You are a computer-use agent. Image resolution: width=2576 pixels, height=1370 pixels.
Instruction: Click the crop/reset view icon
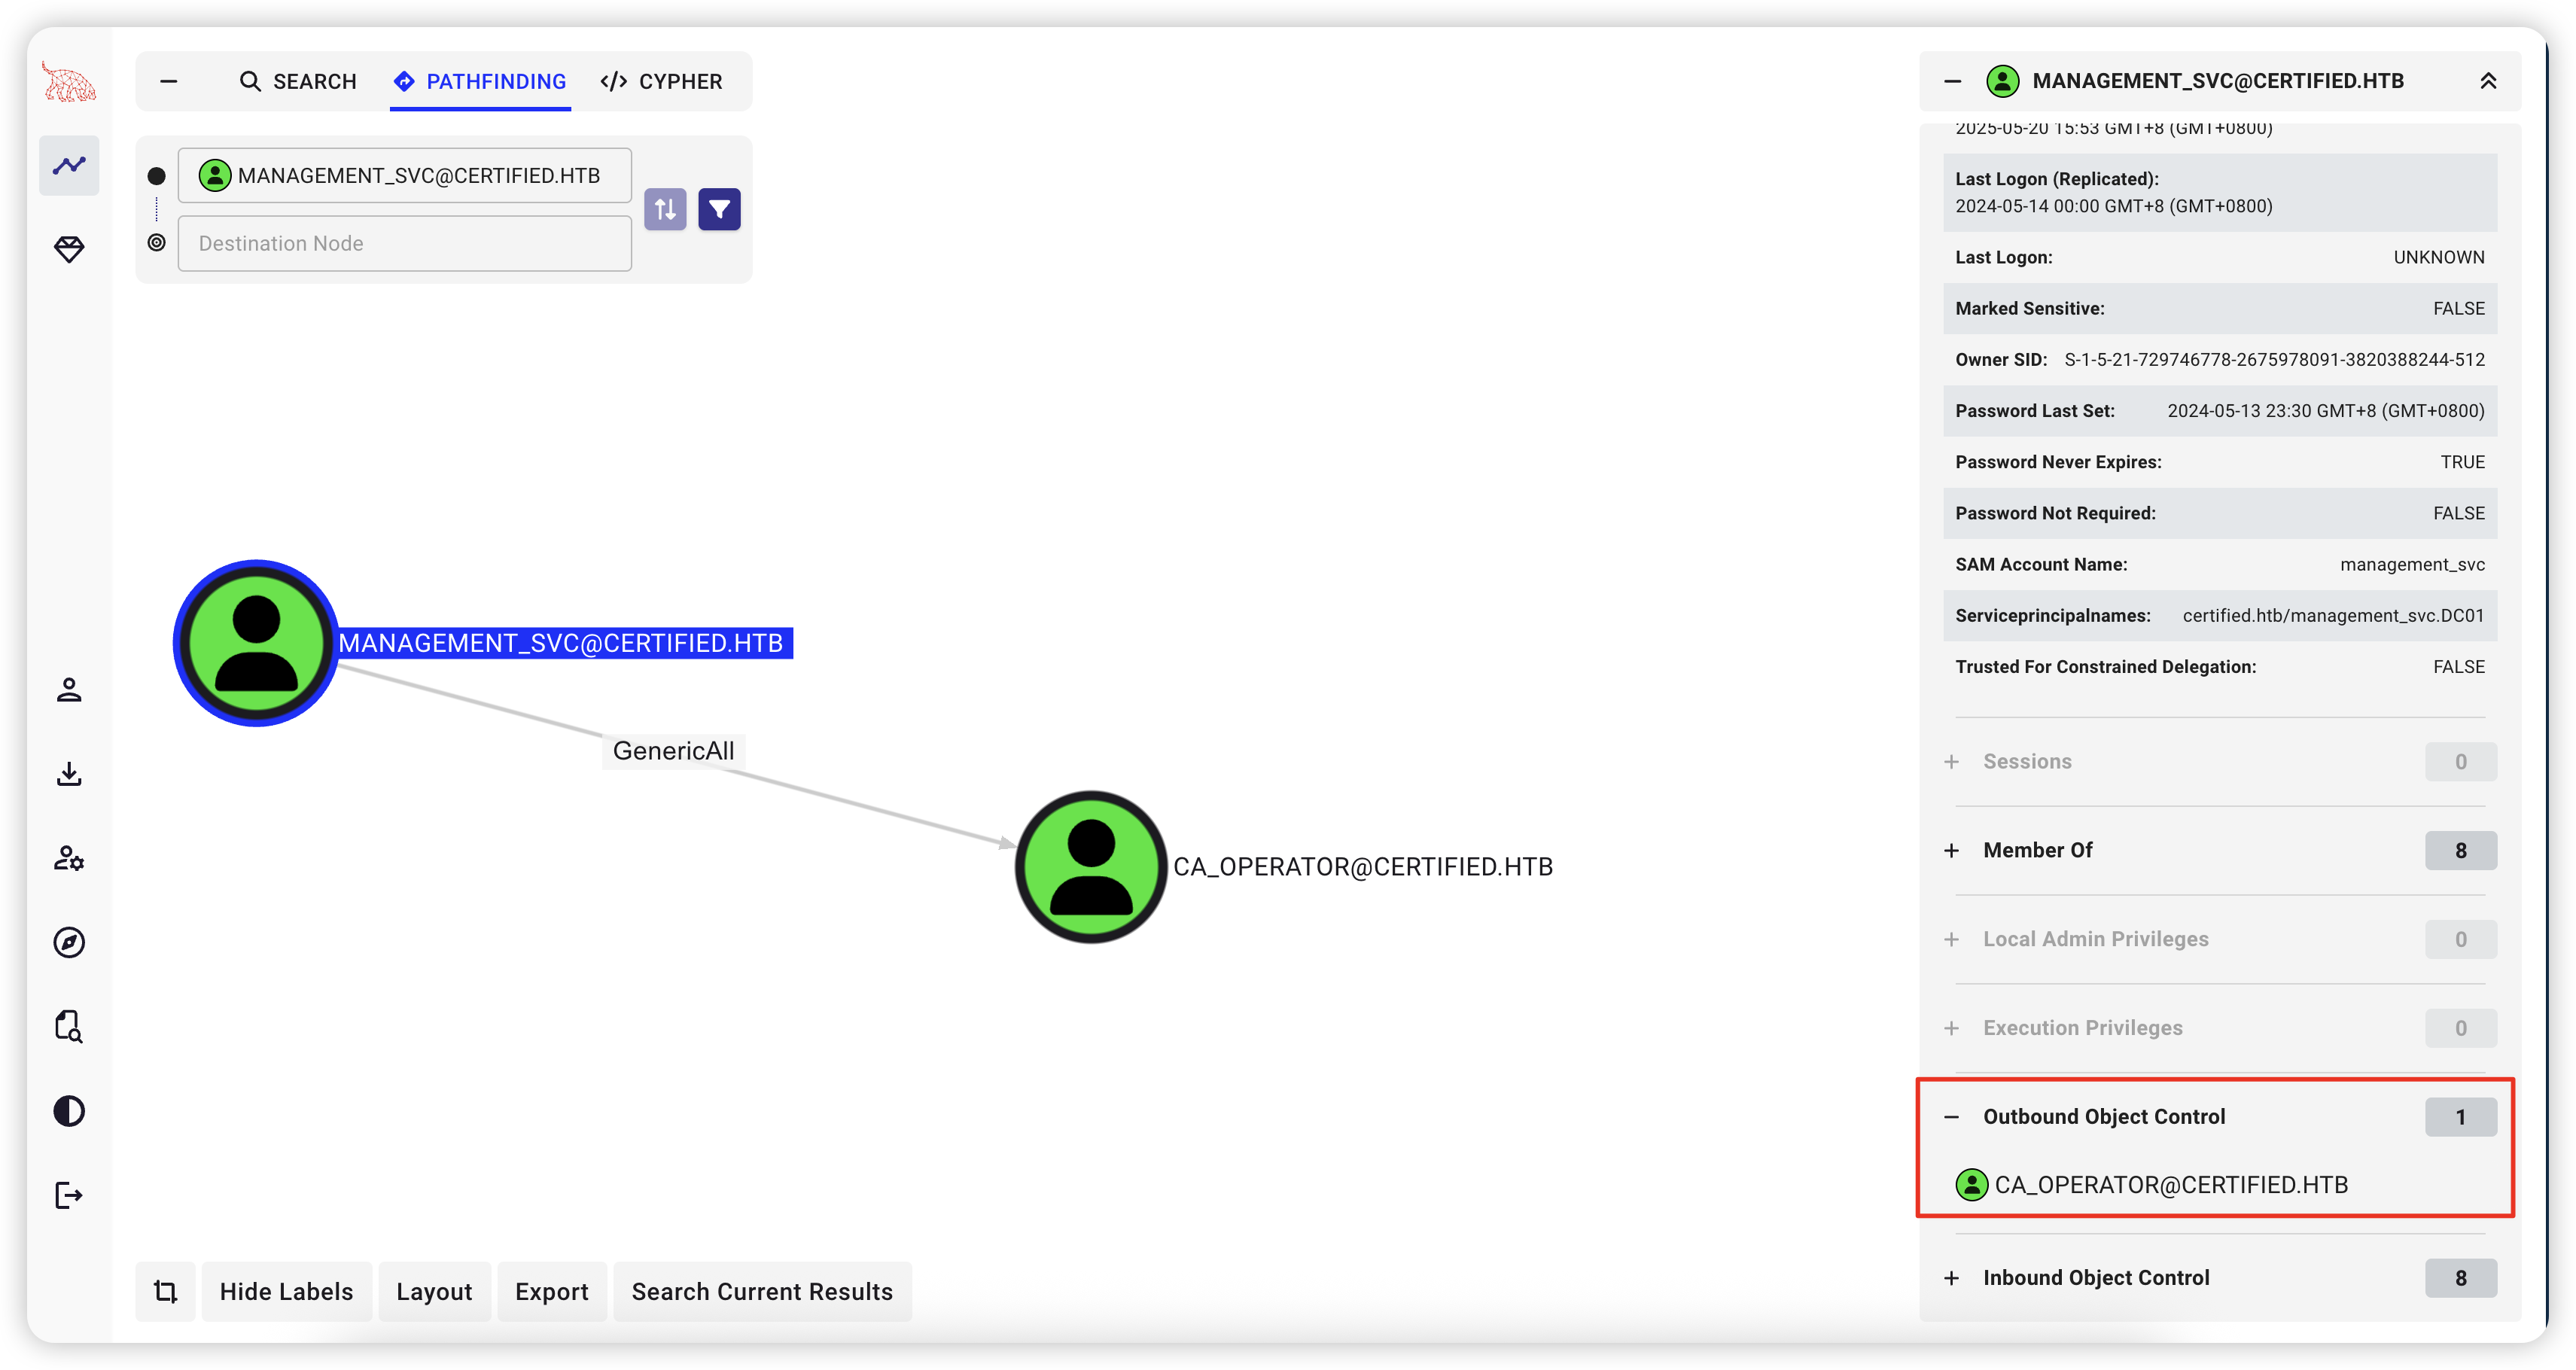coord(166,1291)
